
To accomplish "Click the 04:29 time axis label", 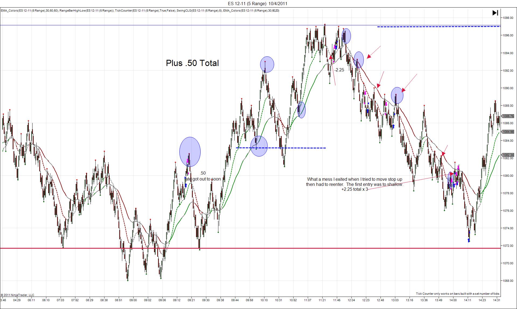I will tap(17, 300).
